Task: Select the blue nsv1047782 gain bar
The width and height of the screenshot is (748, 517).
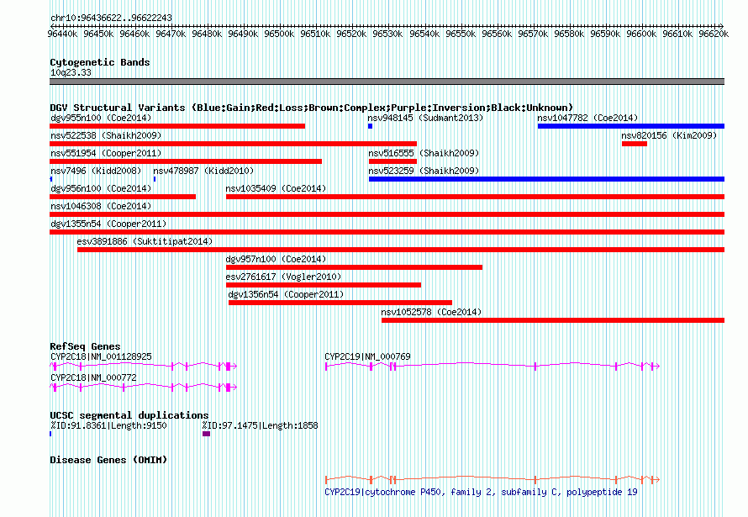Action: coord(631,126)
